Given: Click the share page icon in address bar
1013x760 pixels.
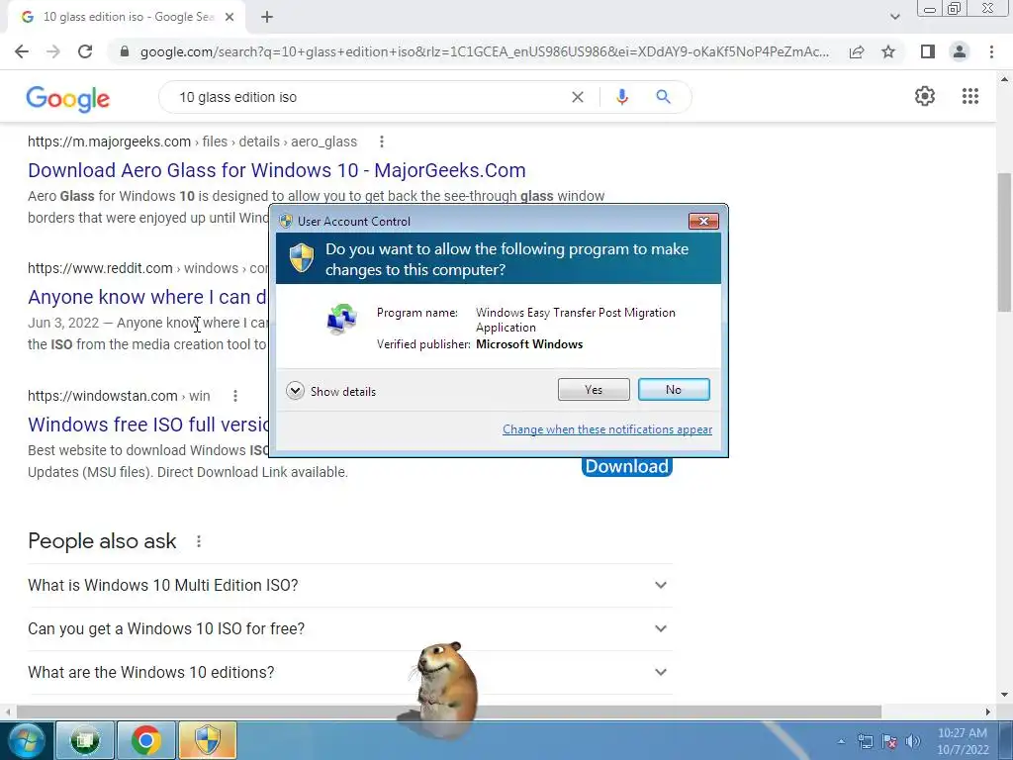Looking at the screenshot, I should point(857,51).
